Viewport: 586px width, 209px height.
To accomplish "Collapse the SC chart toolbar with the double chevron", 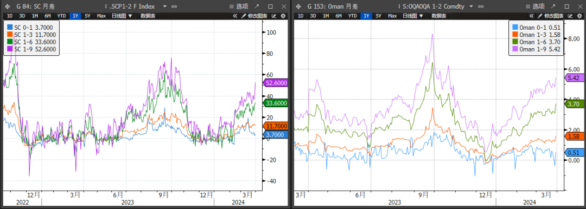I will point(235,16).
